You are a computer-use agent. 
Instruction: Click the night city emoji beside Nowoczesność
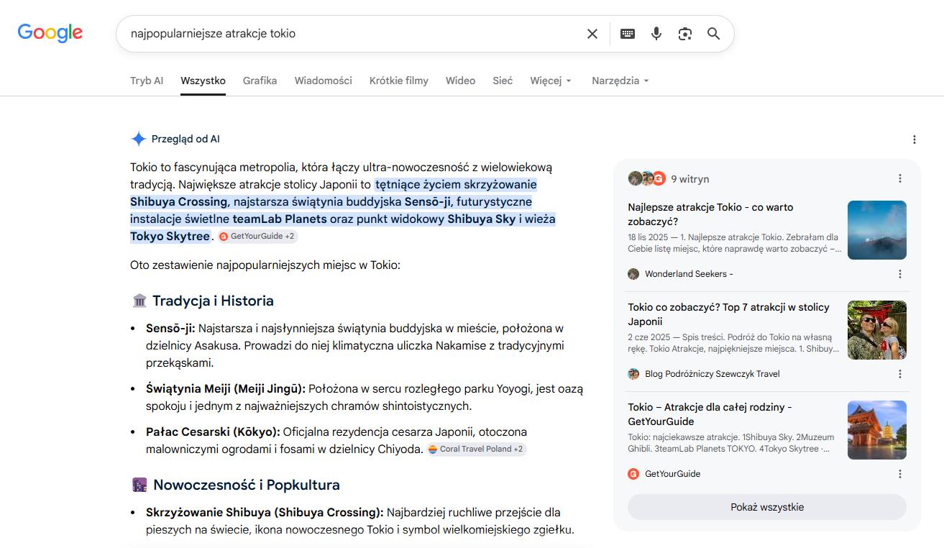coord(139,485)
